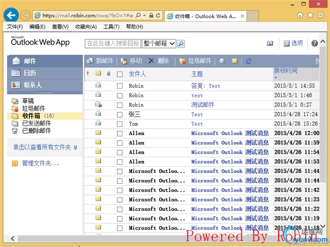Click the security lock icon in address bar

coord(151,16)
